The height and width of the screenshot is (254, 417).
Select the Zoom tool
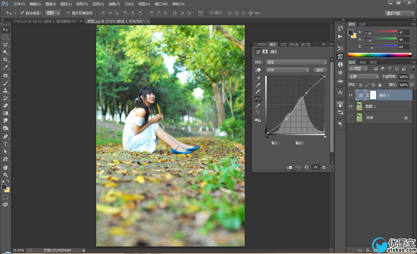coord(6,175)
